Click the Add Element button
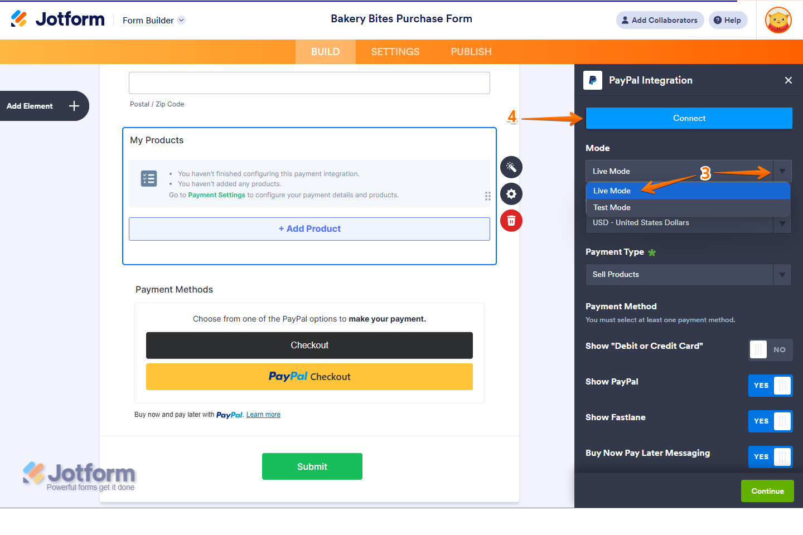The width and height of the screenshot is (803, 535). [45, 106]
